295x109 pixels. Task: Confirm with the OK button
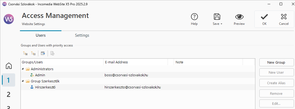[x=264, y=19]
